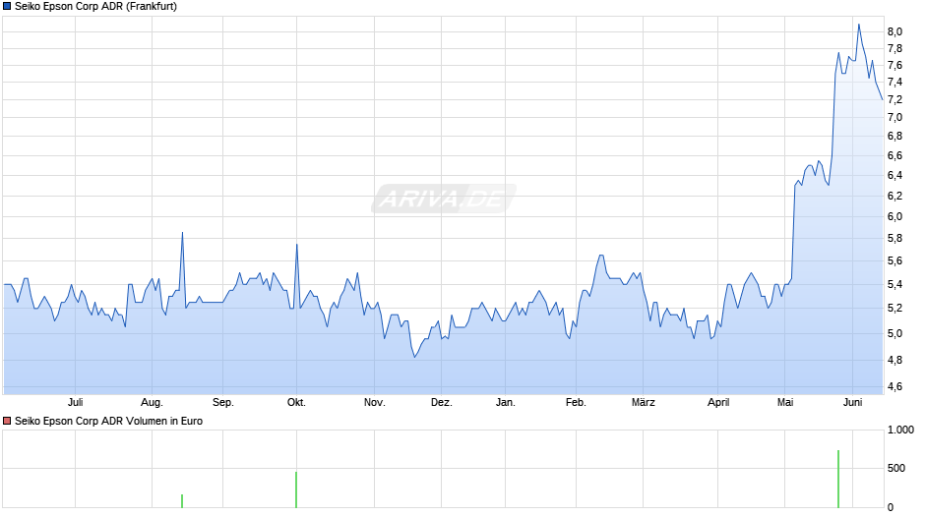The width and height of the screenshot is (925, 517).
Task: Click the 5,4 price axis value
Action: coord(894,284)
